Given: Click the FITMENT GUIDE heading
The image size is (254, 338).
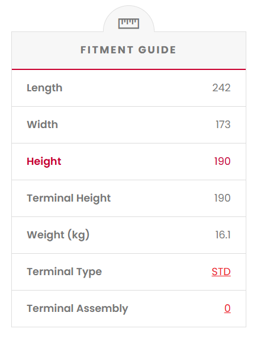Looking at the screenshot, I should point(128,50).
